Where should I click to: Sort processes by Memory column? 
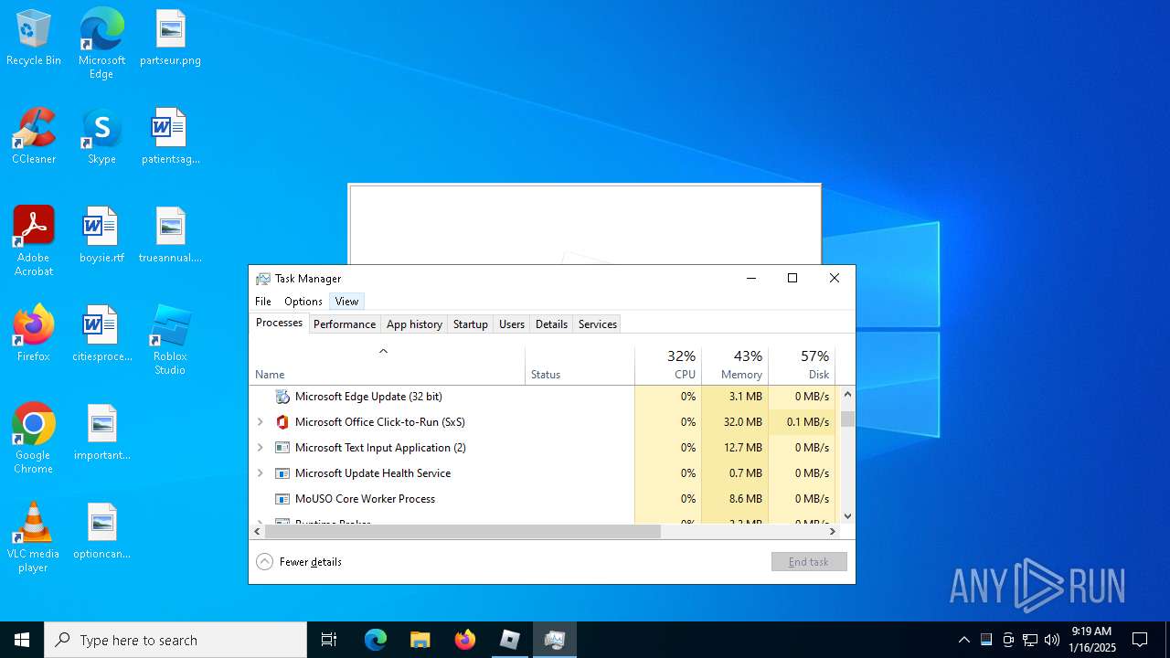click(735, 366)
